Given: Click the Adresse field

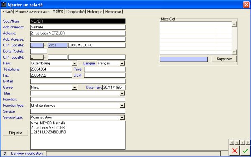Looking at the screenshot, I should point(78,33).
